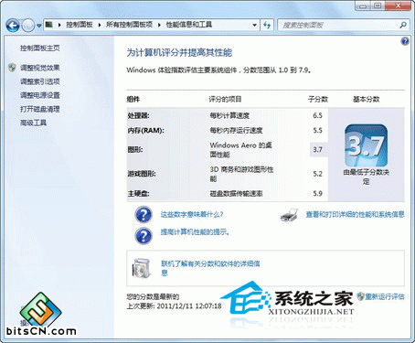Select the 控制面板 breadcrumb
Viewport: 415px width, 343px height.
(x=80, y=25)
